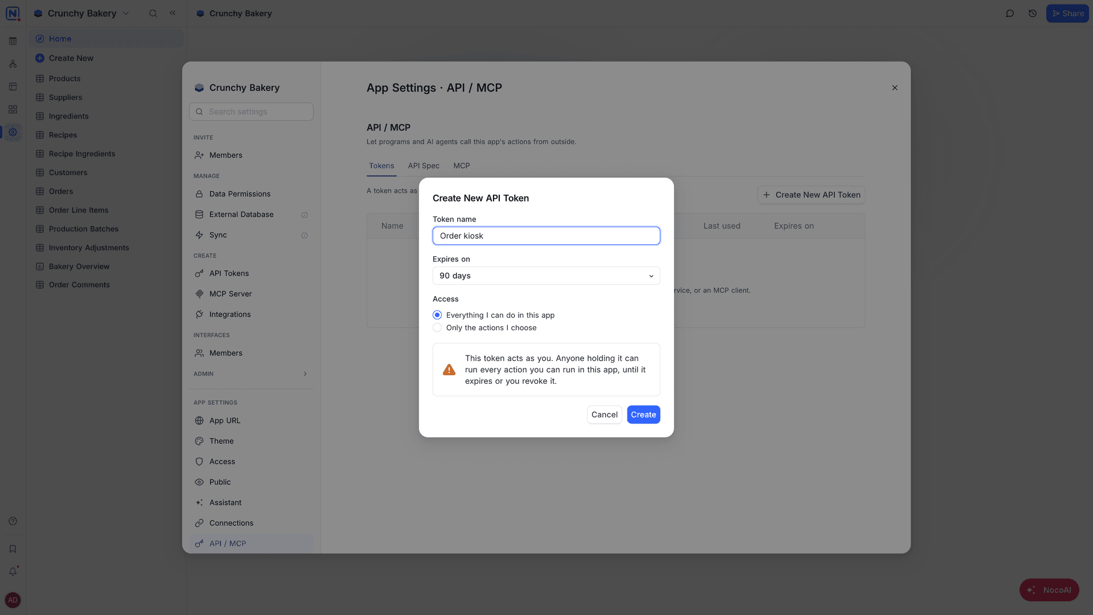Switch to the API Spec tab

pos(424,166)
